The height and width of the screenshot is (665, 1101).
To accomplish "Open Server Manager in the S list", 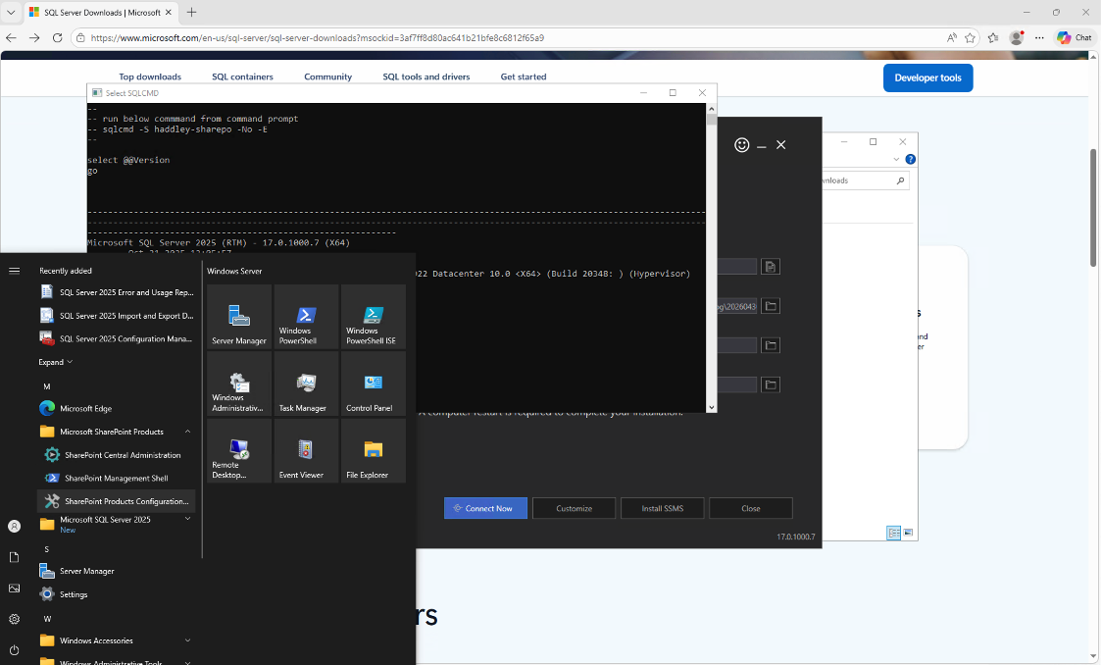I will [117, 571].
